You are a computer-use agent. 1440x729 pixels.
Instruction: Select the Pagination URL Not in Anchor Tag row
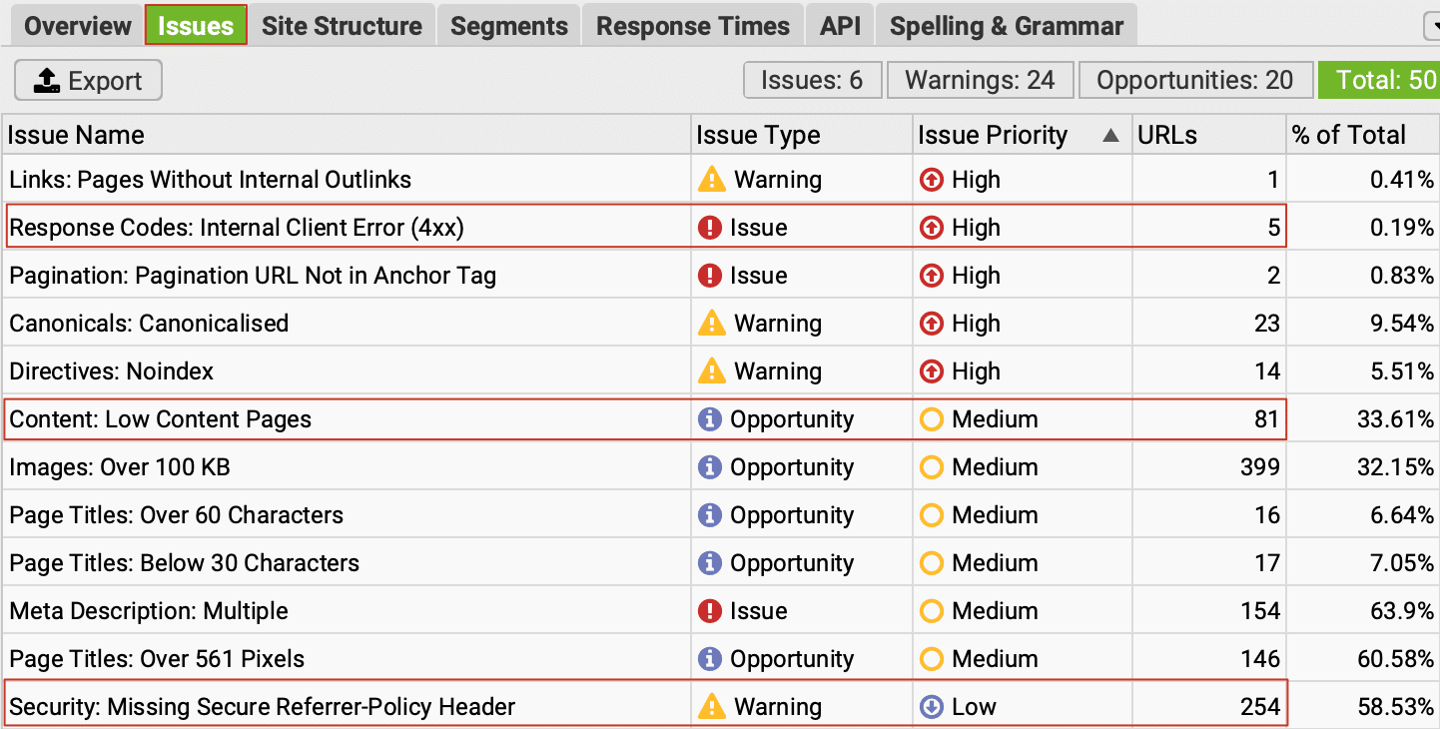[253, 276]
